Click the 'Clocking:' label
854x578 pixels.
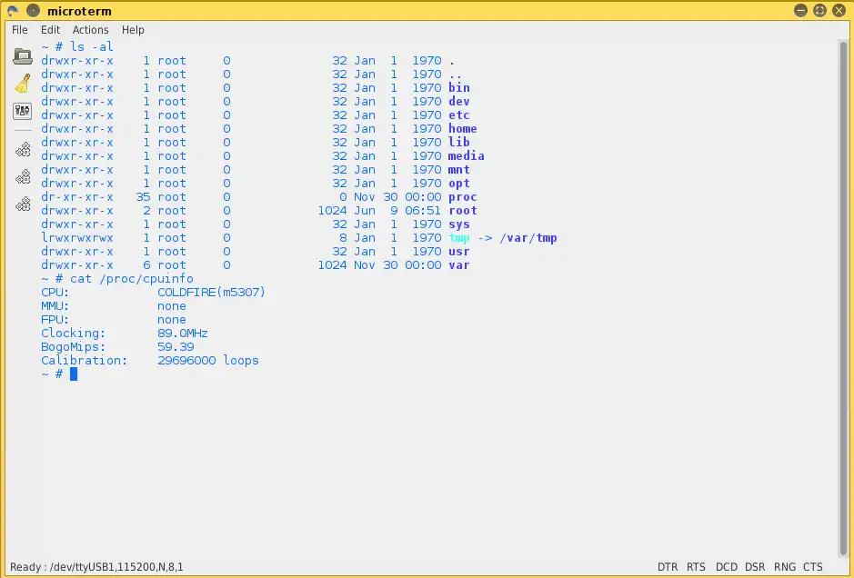coord(73,334)
